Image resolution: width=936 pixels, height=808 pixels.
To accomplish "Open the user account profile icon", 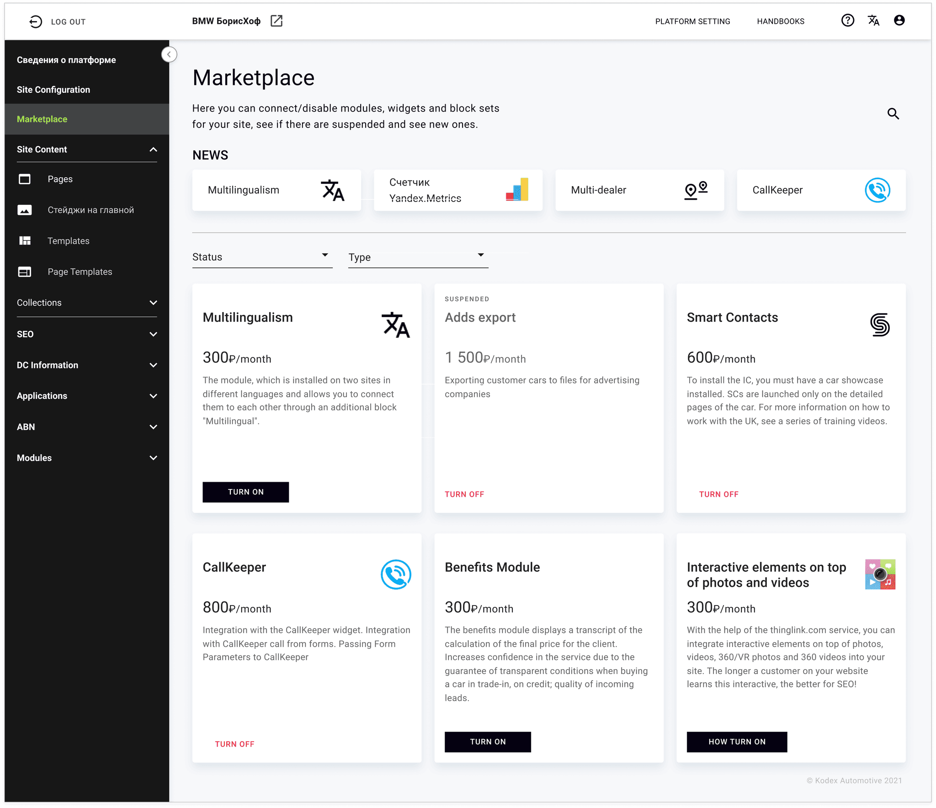I will click(899, 21).
